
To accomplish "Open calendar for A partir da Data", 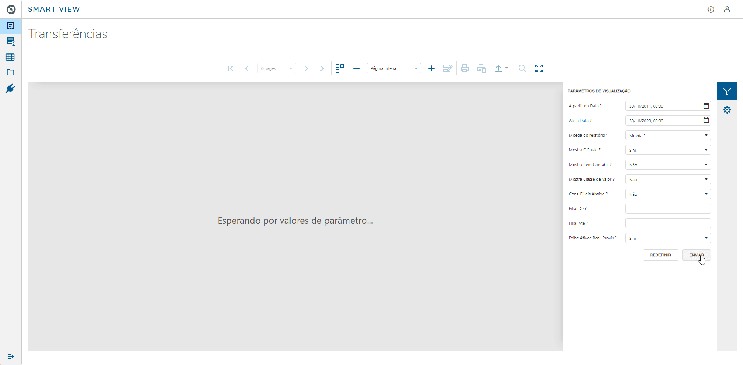I will (x=706, y=106).
